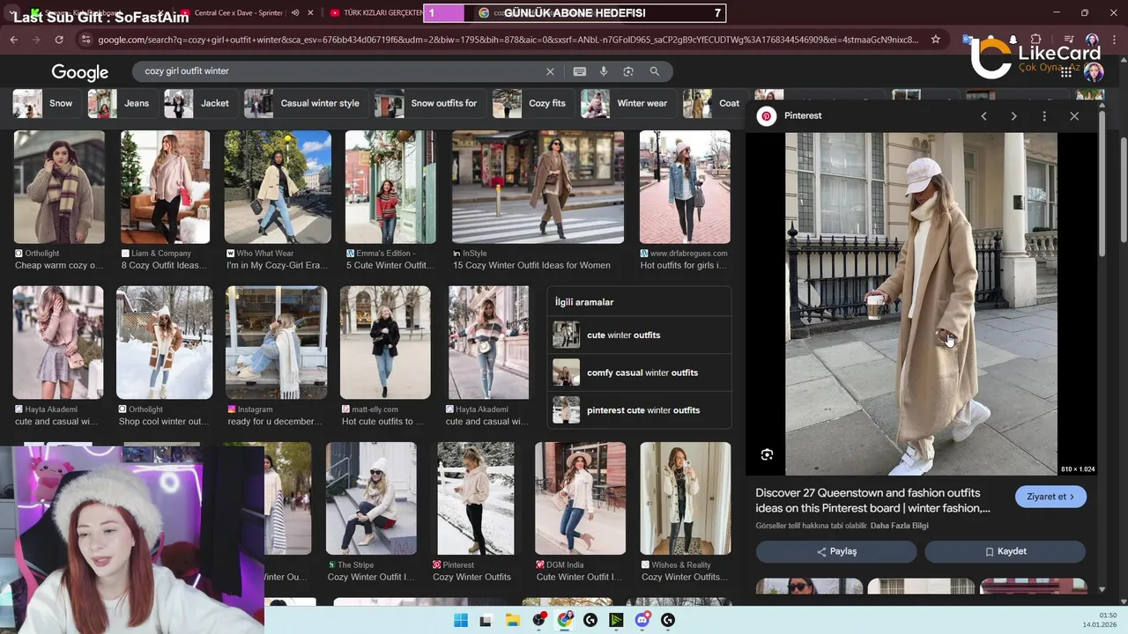
Task: Open Instagram ready for u december image
Action: pos(277,343)
